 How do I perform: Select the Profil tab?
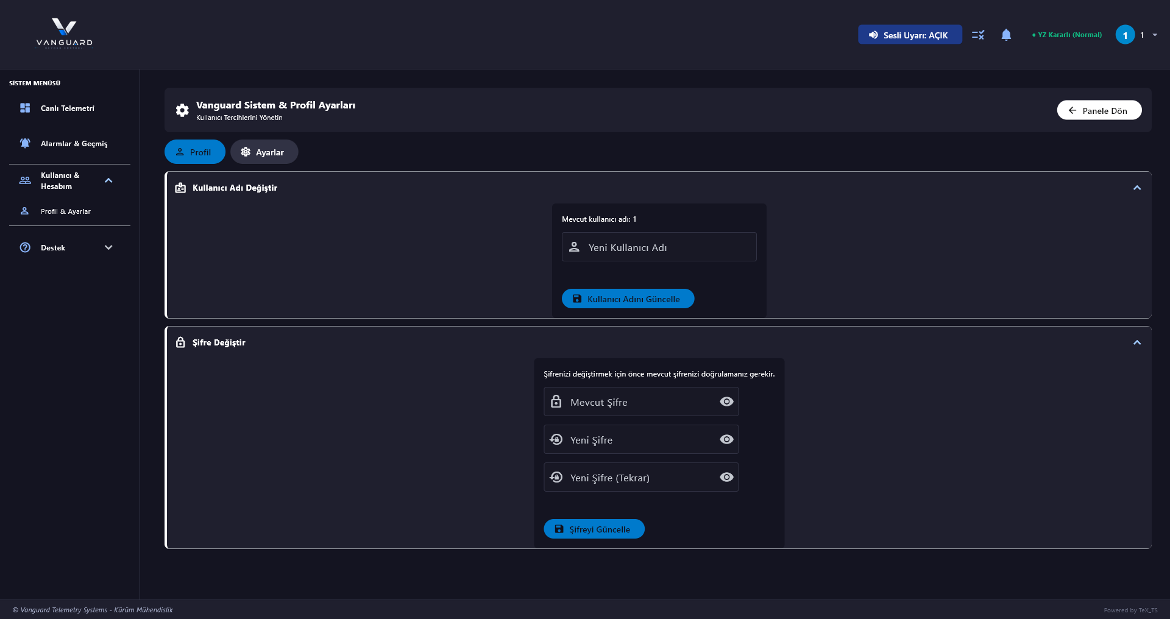195,152
